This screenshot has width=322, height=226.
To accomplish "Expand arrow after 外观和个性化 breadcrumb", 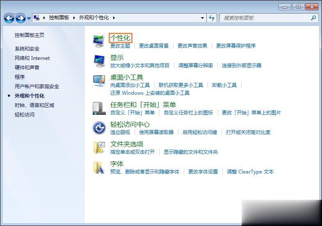I will (x=114, y=18).
